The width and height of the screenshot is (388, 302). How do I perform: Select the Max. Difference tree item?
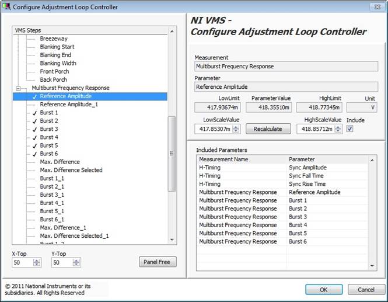[x=60, y=162]
